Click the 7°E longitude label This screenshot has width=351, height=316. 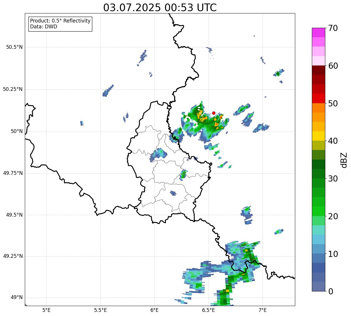point(263,310)
